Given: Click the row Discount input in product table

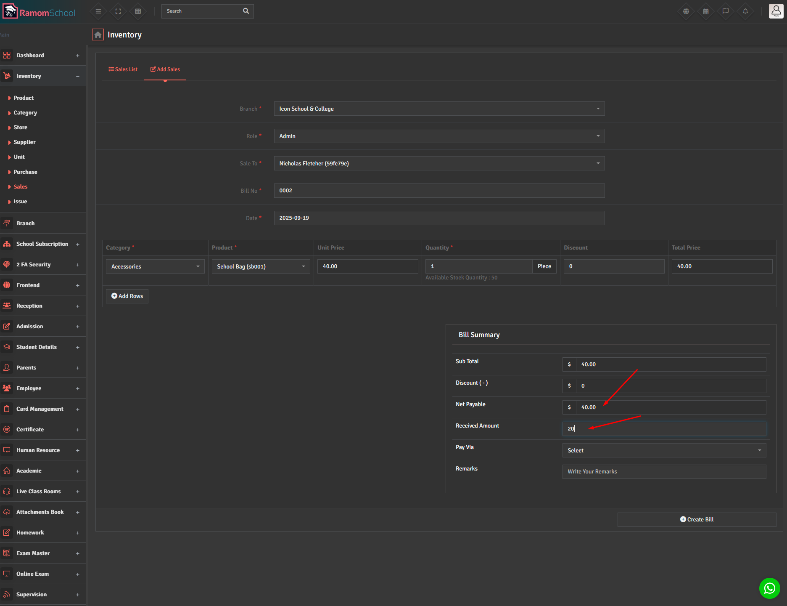Looking at the screenshot, I should [614, 266].
